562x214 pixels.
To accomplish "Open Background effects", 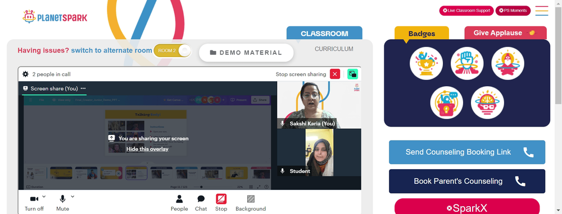I will (251, 203).
